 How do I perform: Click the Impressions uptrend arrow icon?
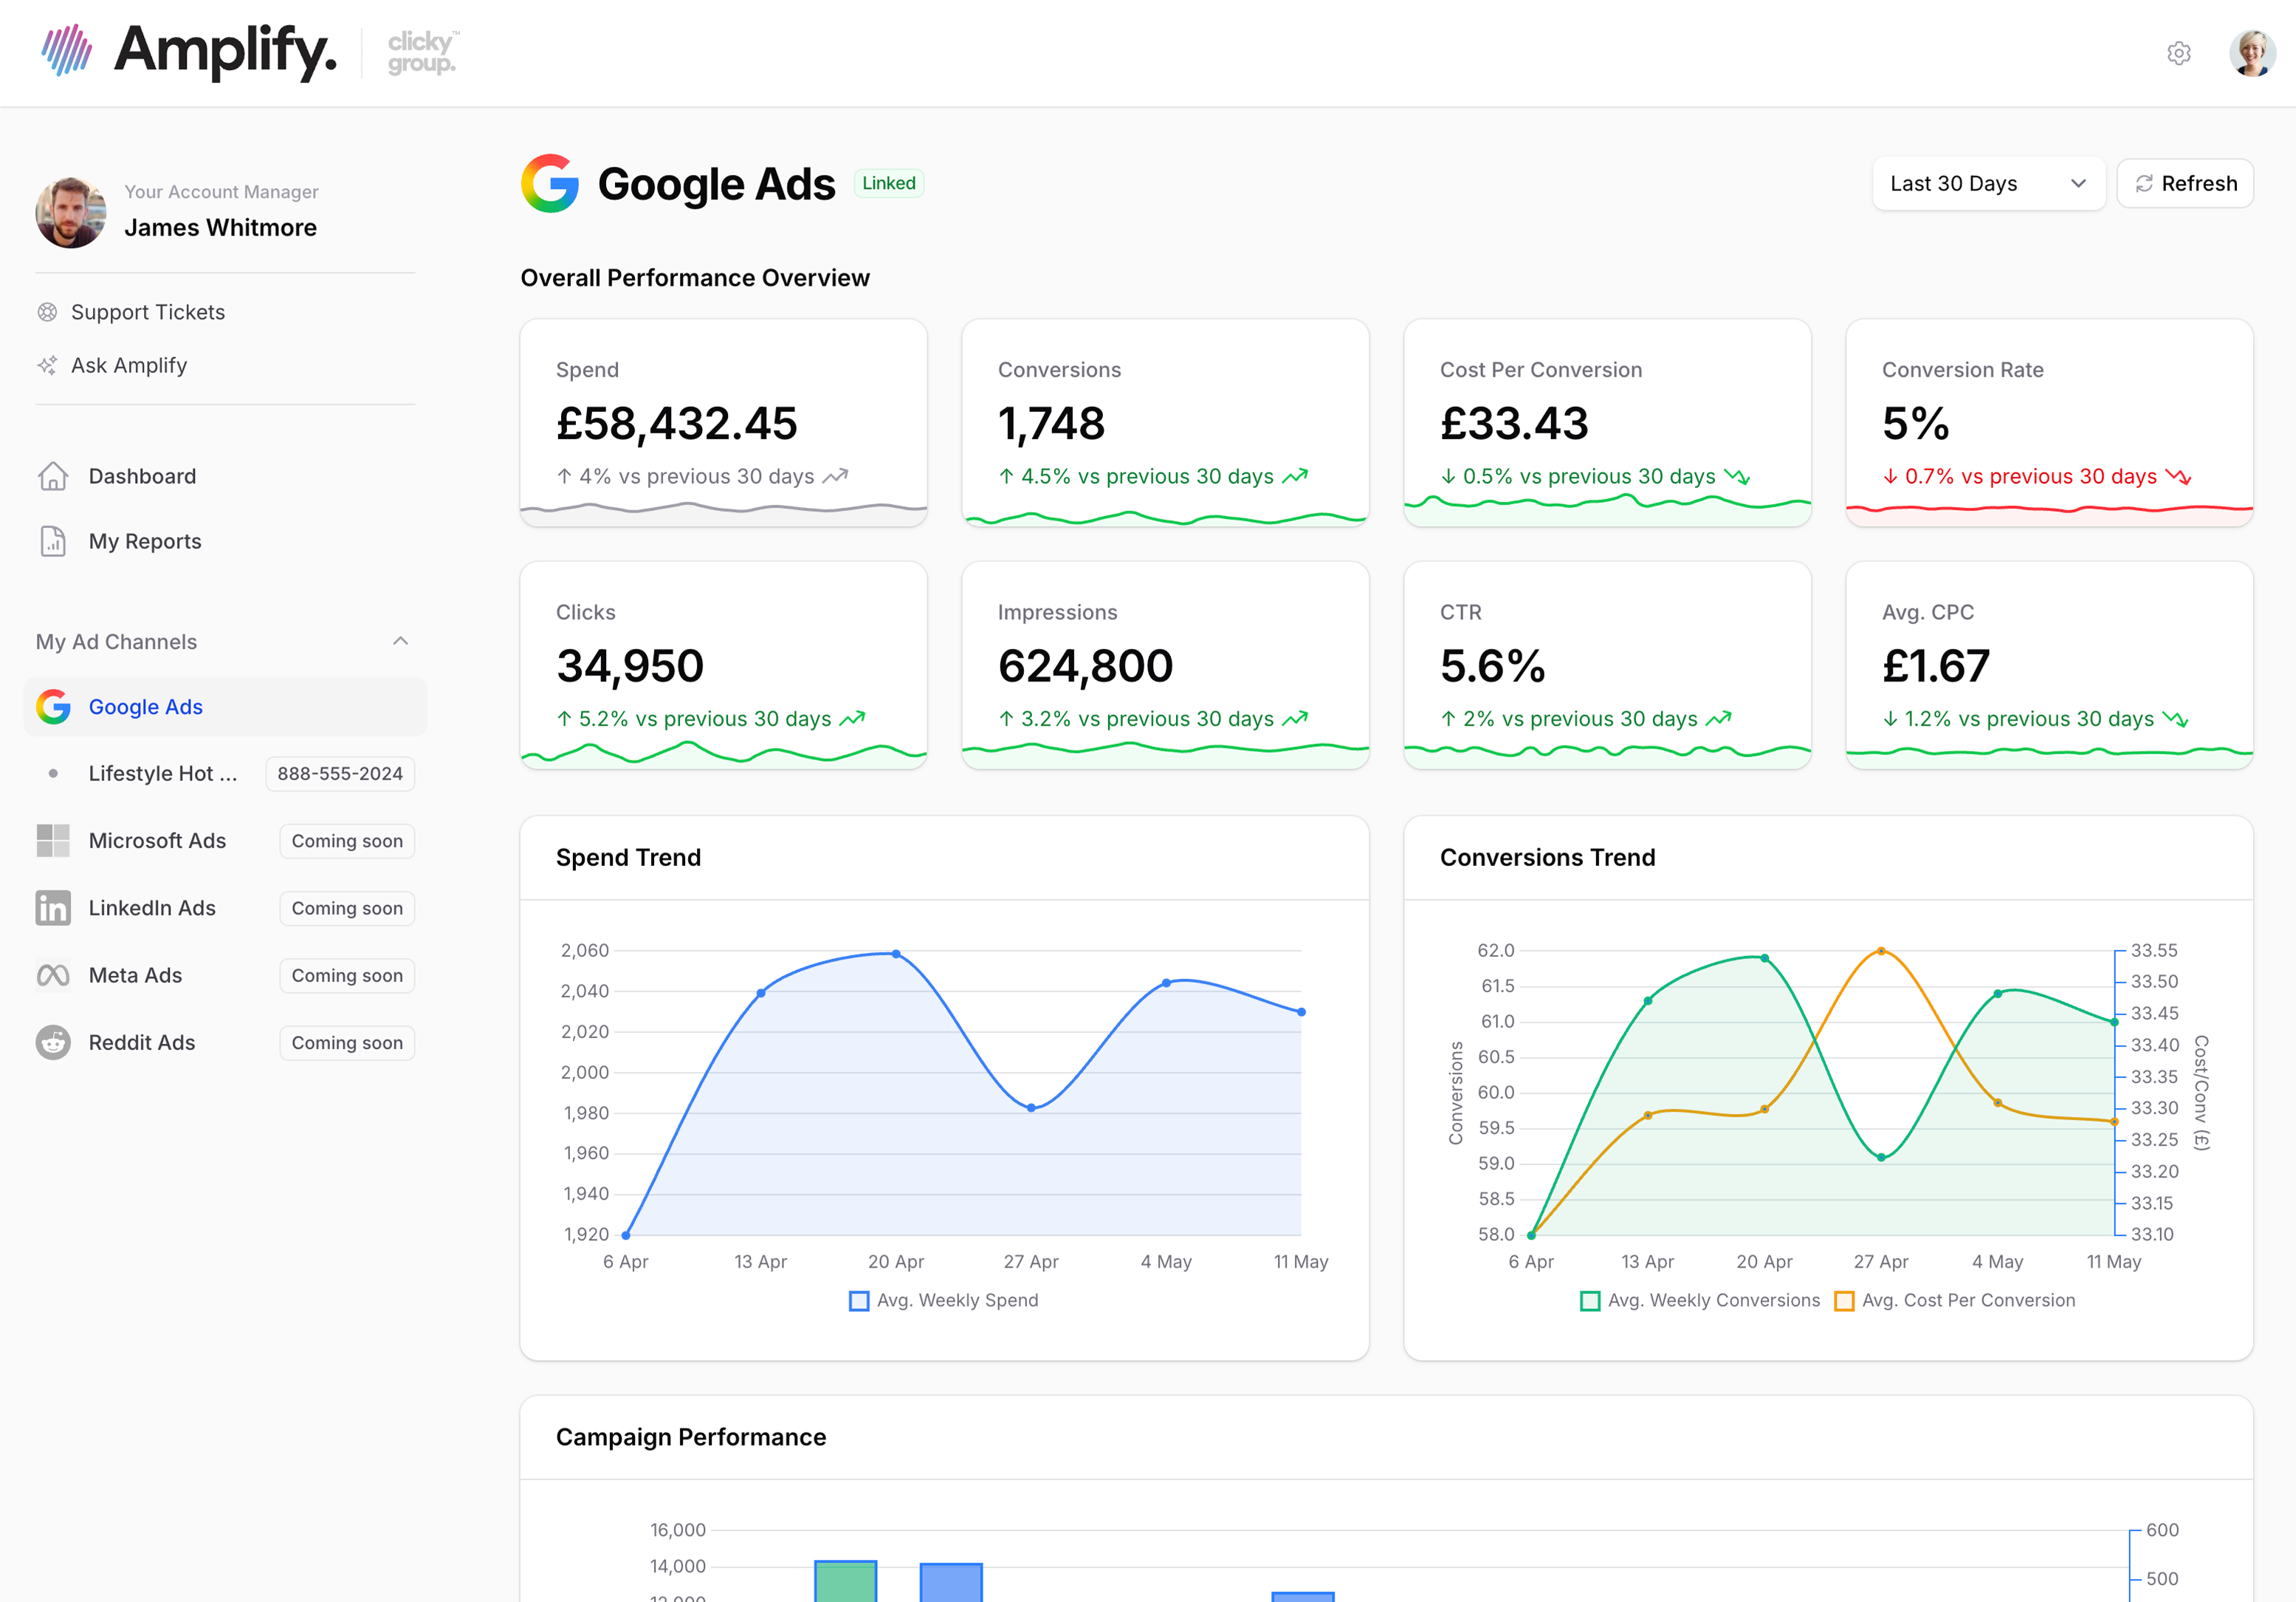coord(1295,719)
